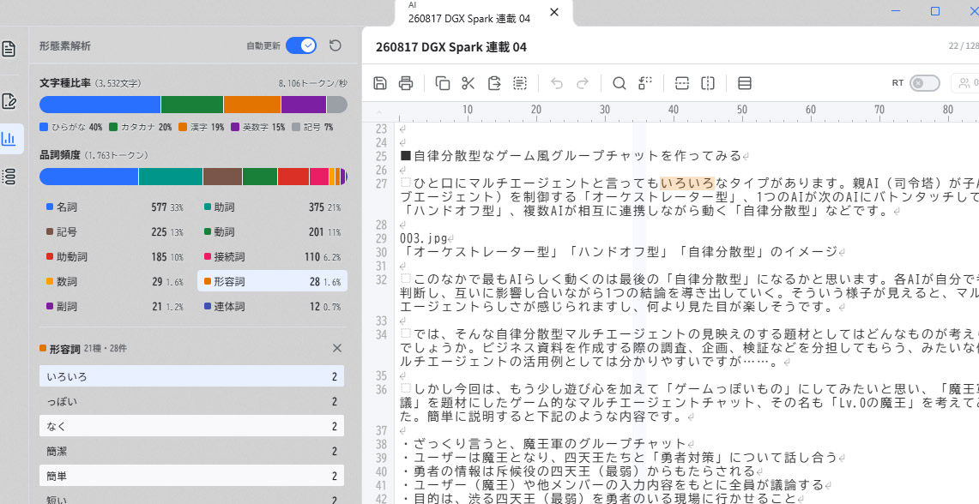The image size is (979, 504).
Task: Split the editor horizontally
Action: [x=682, y=83]
